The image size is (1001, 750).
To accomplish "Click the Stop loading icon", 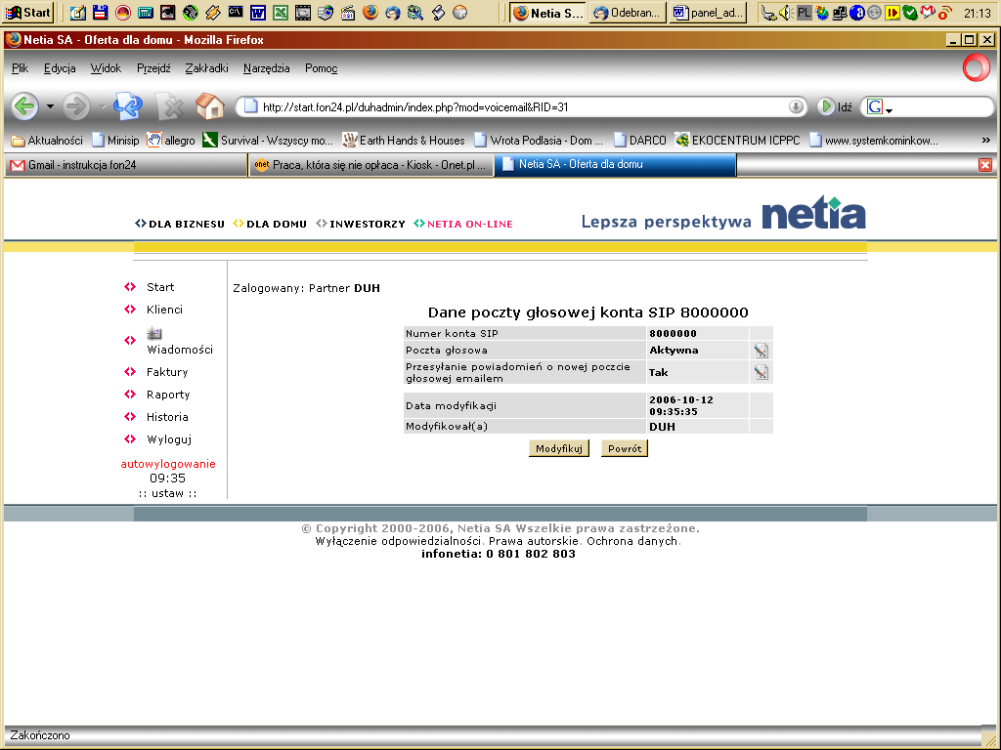I will click(x=170, y=106).
